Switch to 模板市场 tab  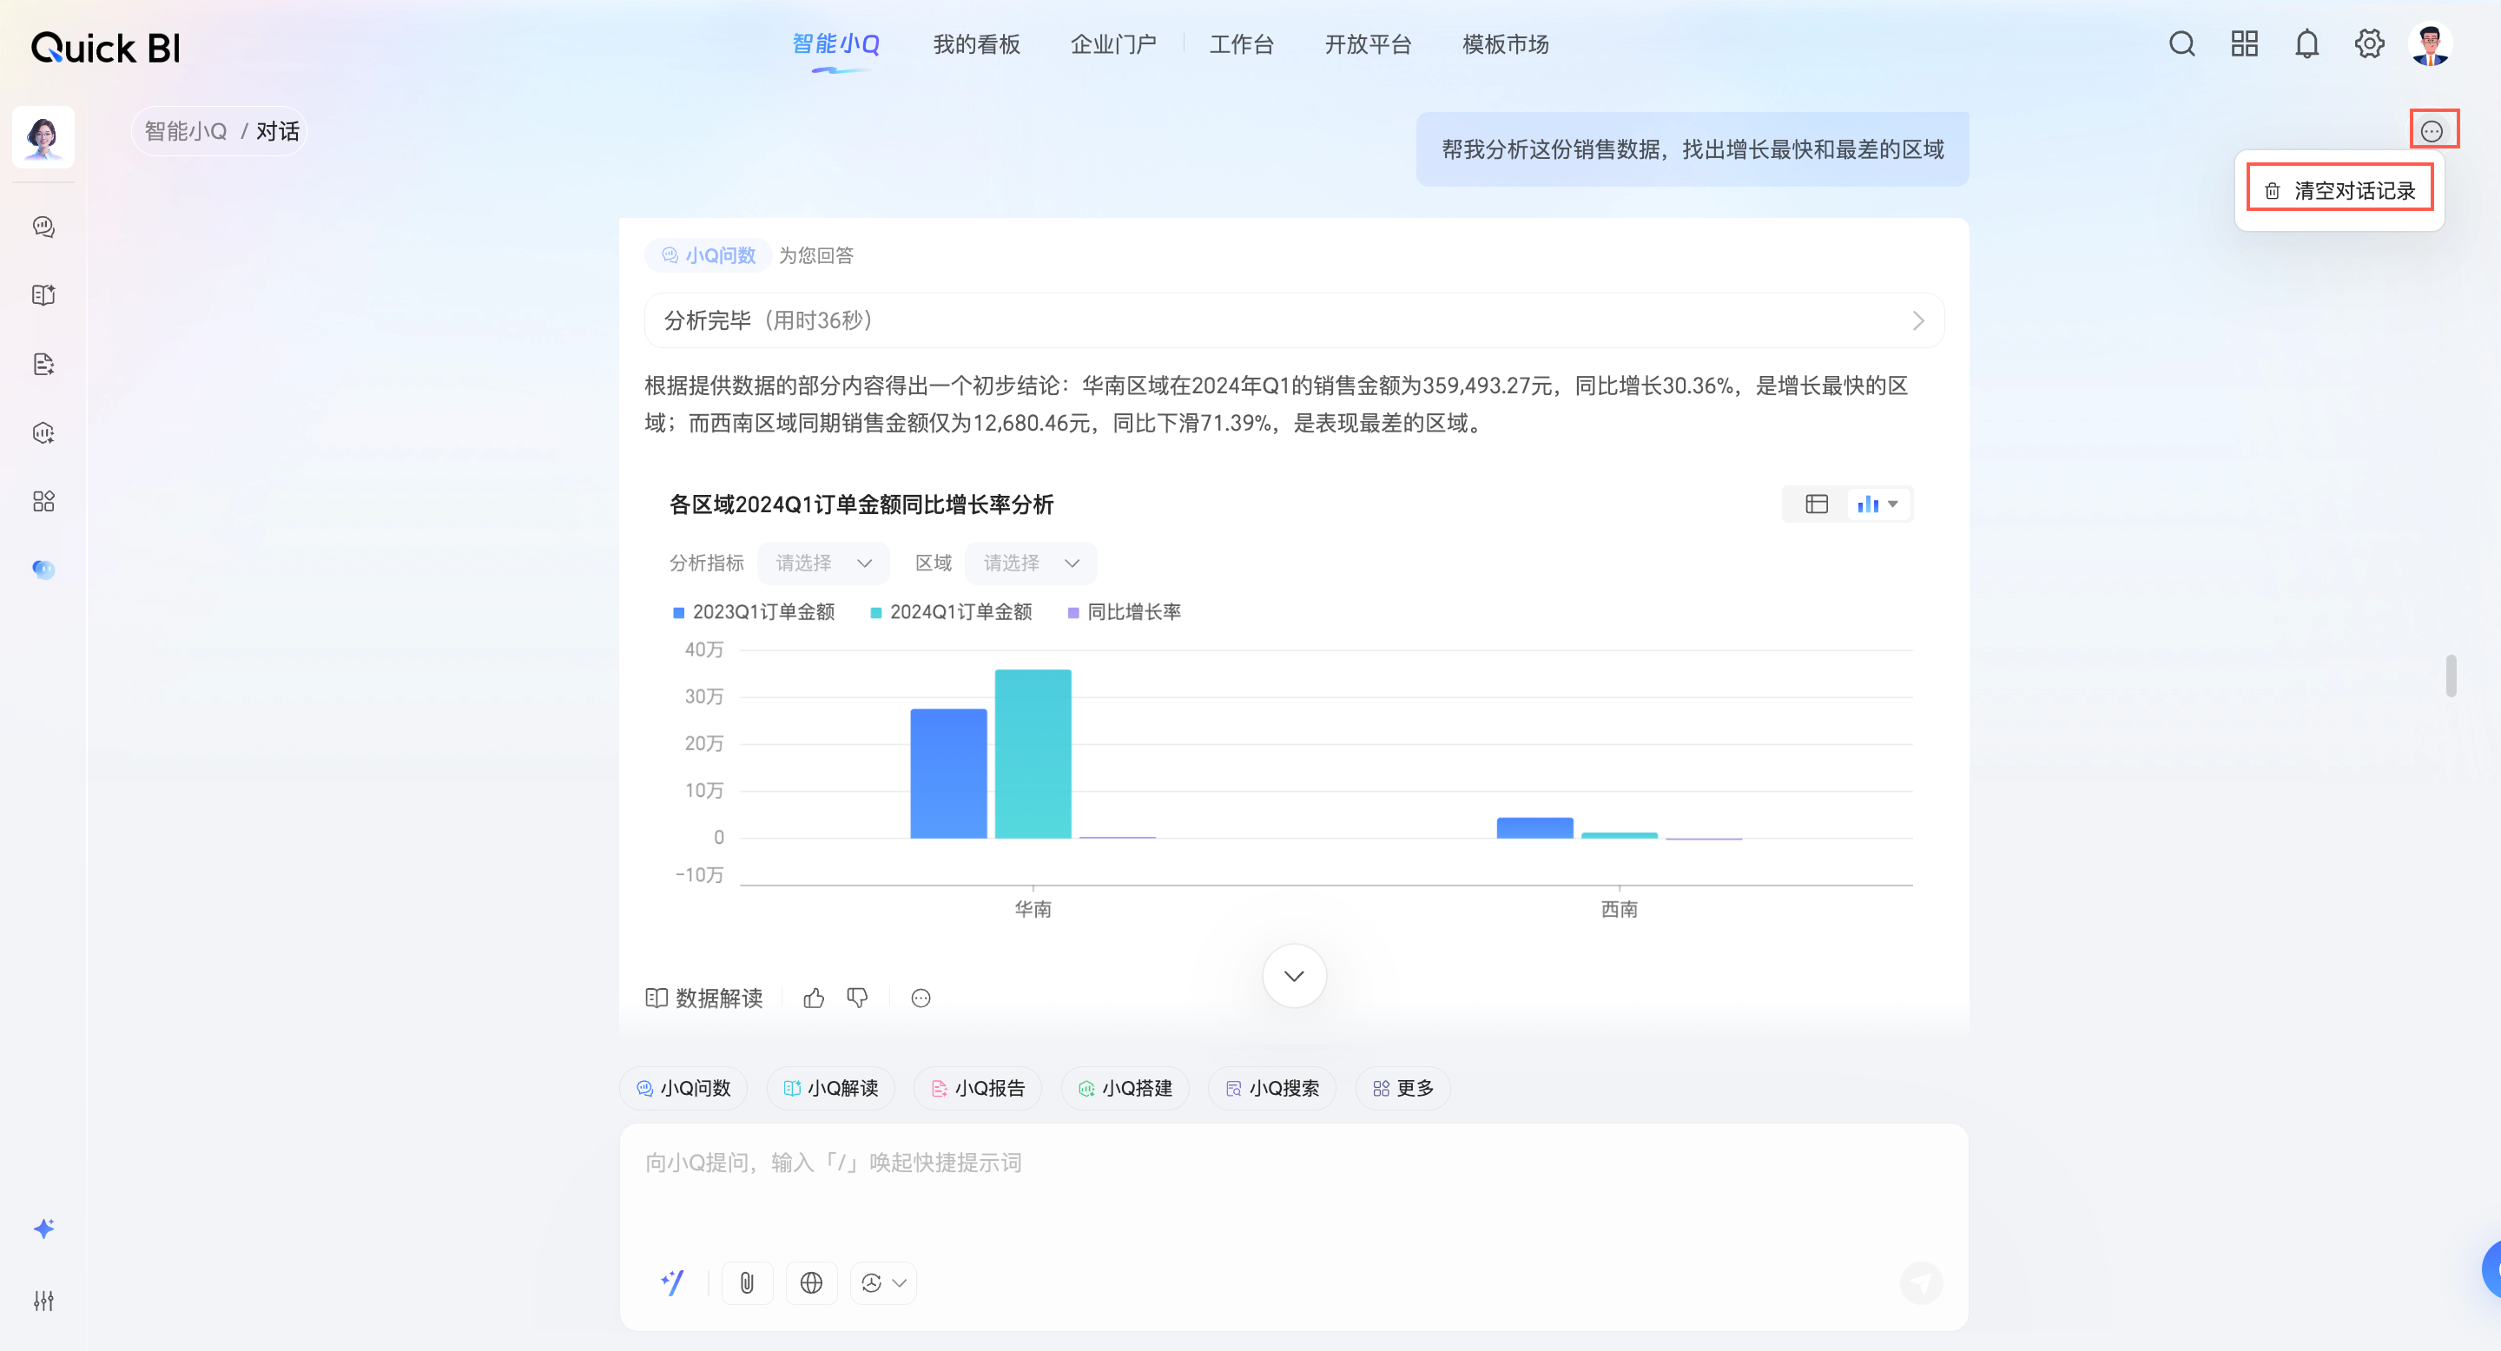[x=1505, y=44]
